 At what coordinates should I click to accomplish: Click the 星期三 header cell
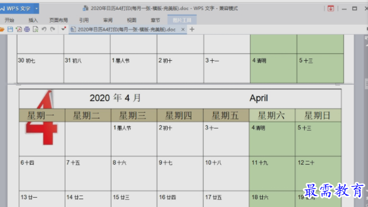(x=134, y=115)
